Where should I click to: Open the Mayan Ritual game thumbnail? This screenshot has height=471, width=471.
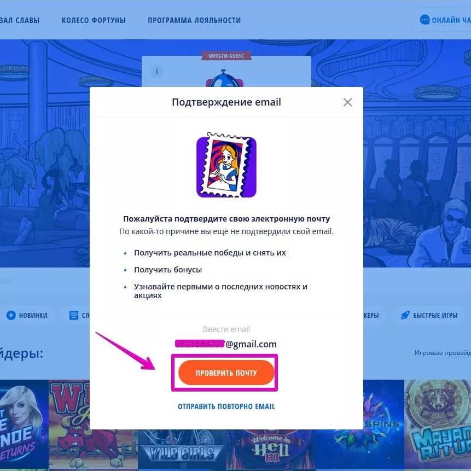coord(438,424)
